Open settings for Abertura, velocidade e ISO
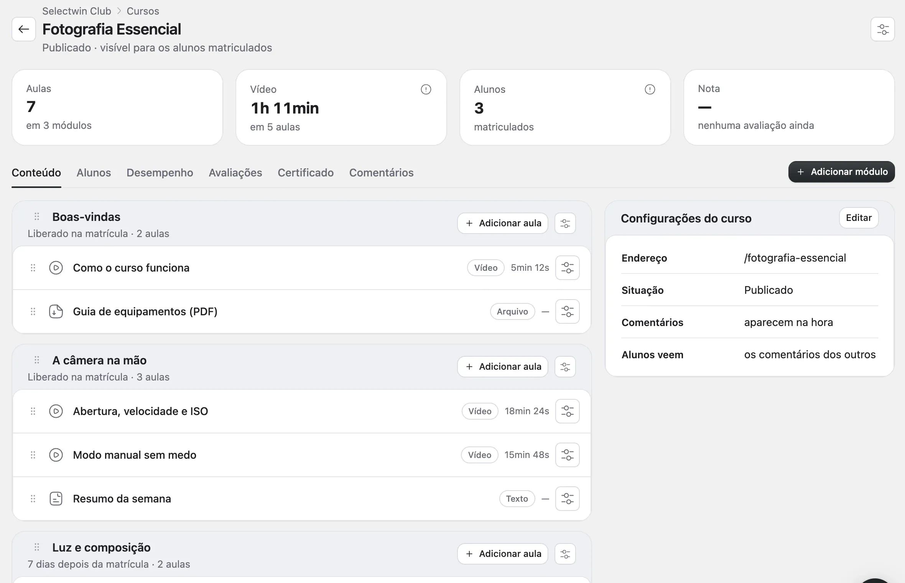 568,411
